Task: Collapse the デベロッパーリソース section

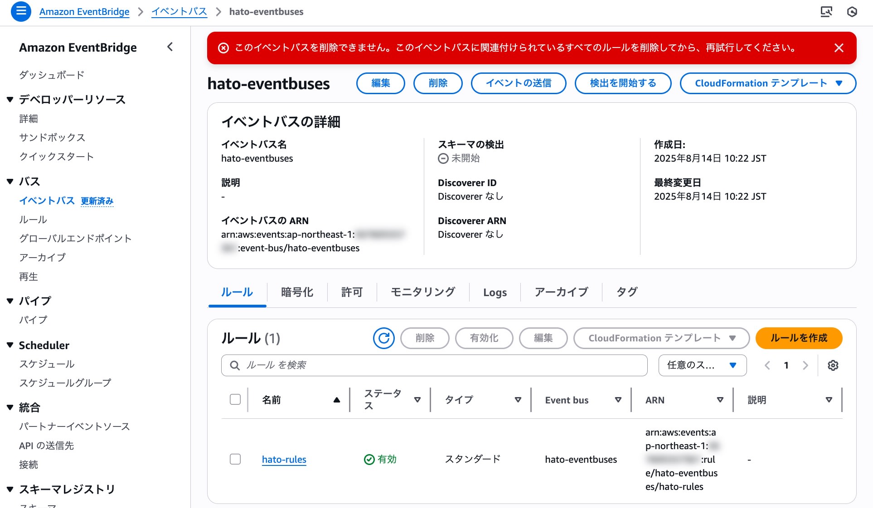Action: coord(10,100)
